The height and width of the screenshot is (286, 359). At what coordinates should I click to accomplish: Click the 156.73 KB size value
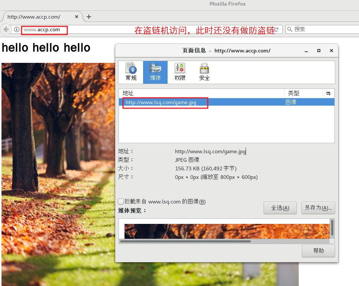[206, 168]
